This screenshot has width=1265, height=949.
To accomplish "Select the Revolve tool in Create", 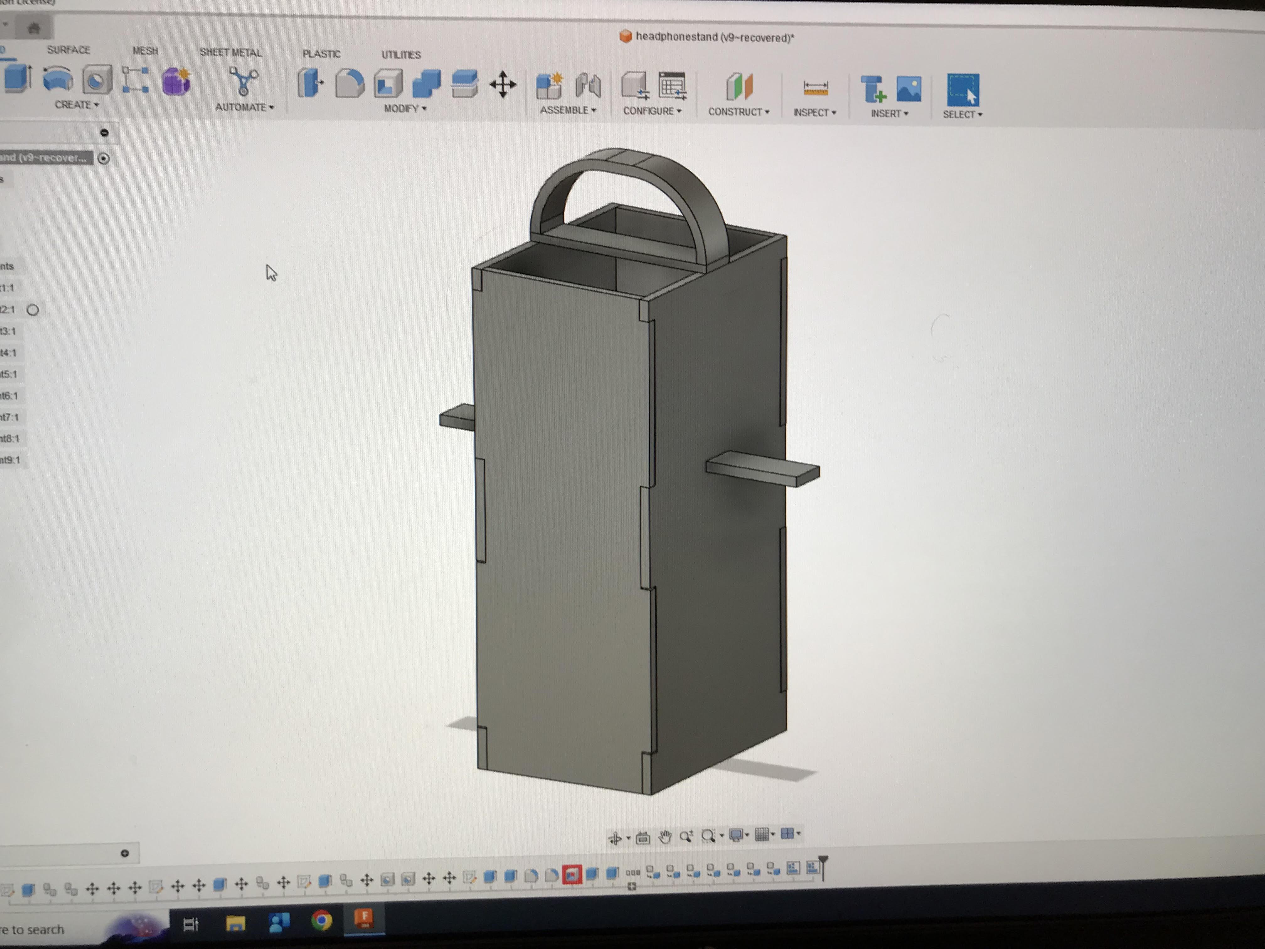I will (x=58, y=79).
